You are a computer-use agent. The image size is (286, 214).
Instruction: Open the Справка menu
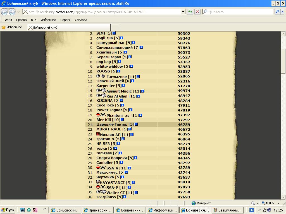pyautogui.click(x=81, y=20)
